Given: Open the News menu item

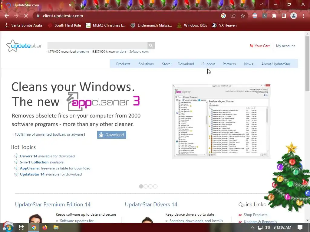Looking at the screenshot, I should [x=248, y=64].
